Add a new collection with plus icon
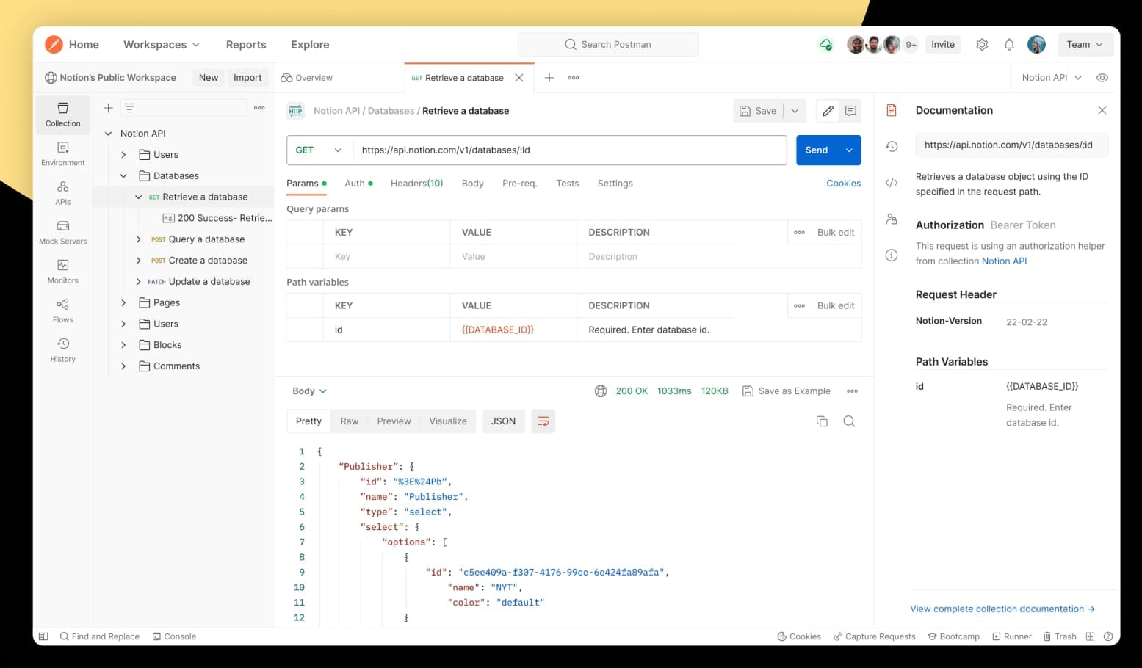 coord(108,108)
